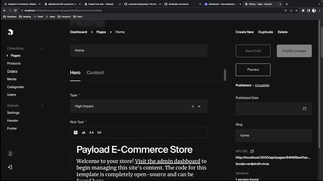Open the API URL link

point(273,161)
